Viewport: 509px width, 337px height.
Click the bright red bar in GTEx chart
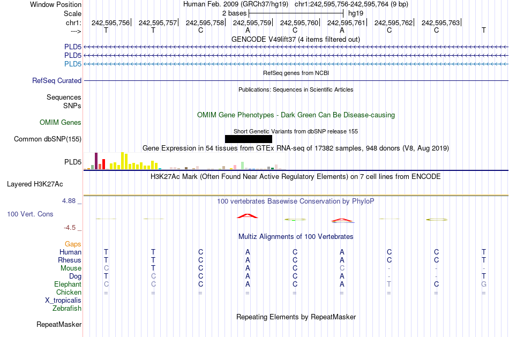click(x=103, y=164)
